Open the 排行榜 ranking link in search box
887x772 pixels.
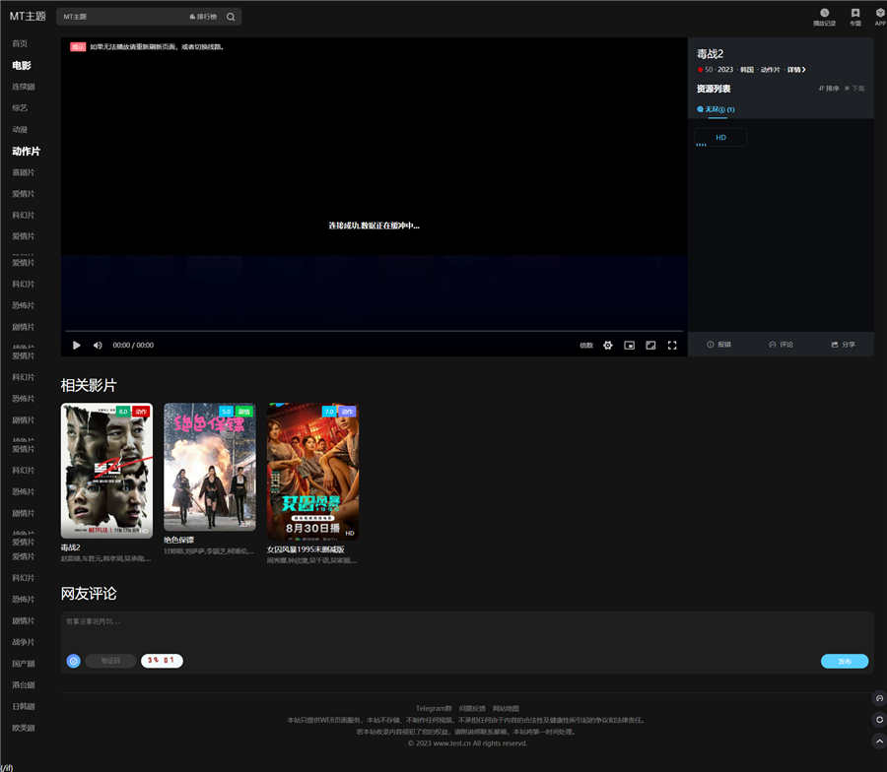click(203, 17)
